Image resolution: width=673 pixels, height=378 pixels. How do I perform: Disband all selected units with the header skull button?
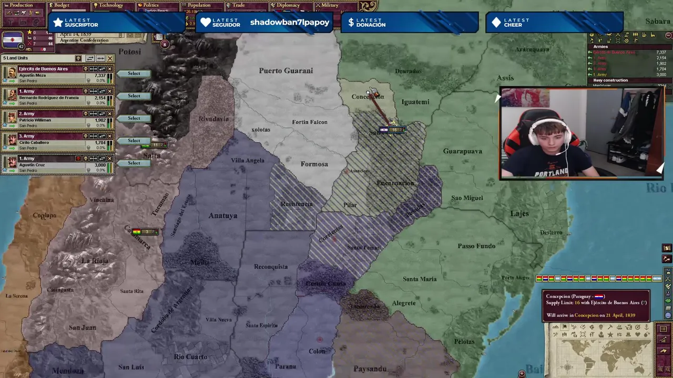pos(78,58)
